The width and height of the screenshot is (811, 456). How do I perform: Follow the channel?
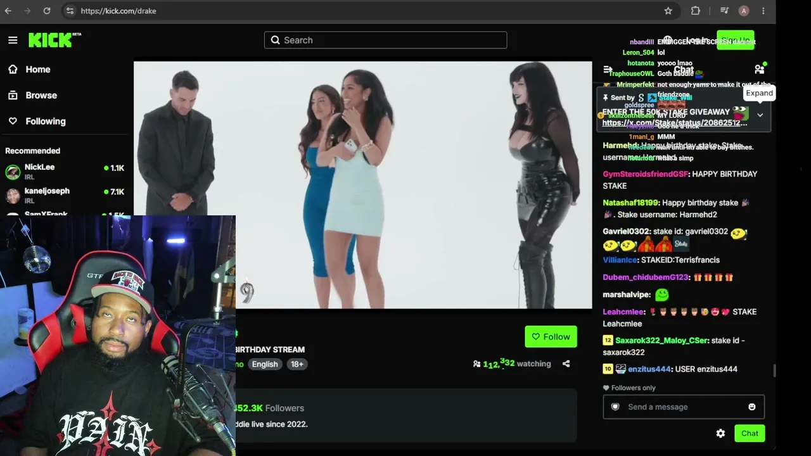(x=551, y=336)
